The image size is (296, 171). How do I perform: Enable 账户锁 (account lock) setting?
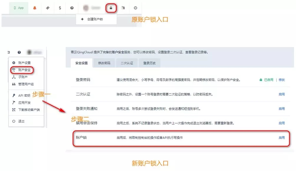click(x=282, y=138)
